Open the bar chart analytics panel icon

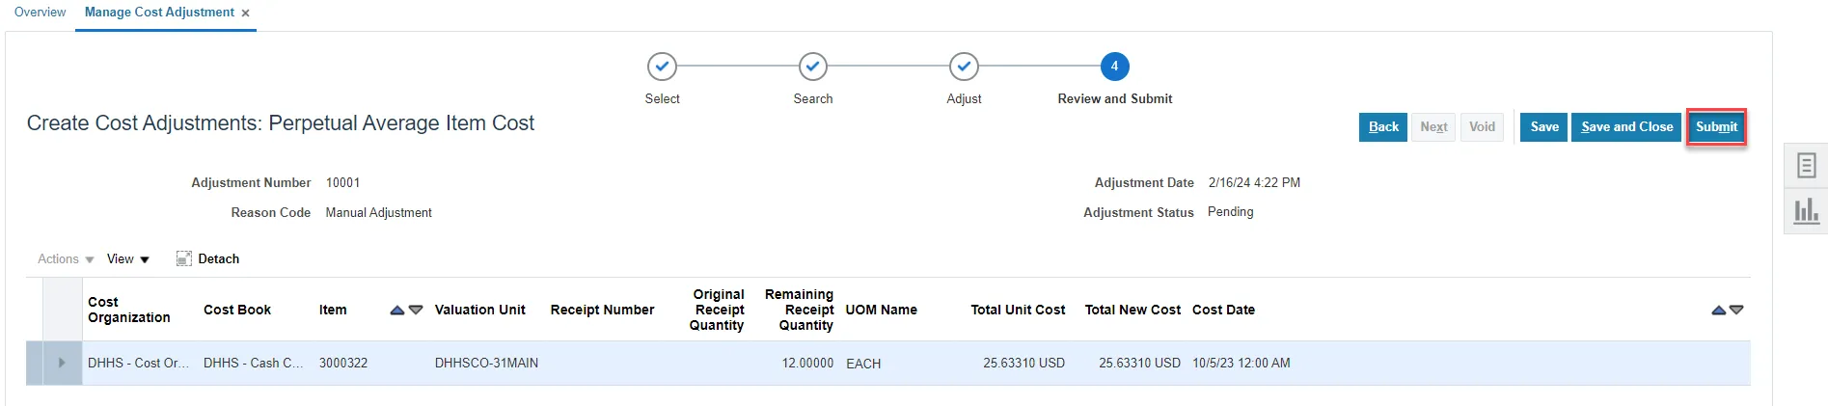coord(1806,210)
